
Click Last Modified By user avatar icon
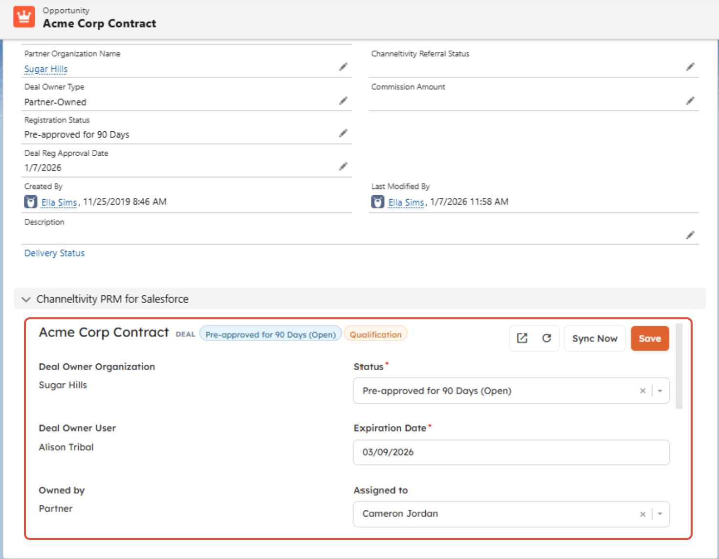pos(378,202)
